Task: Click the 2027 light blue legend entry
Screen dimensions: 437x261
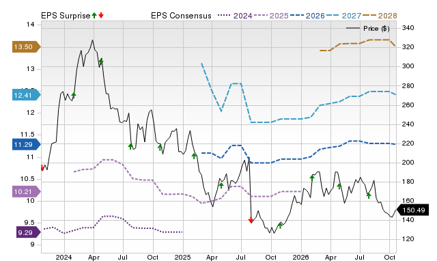Action: pos(343,16)
